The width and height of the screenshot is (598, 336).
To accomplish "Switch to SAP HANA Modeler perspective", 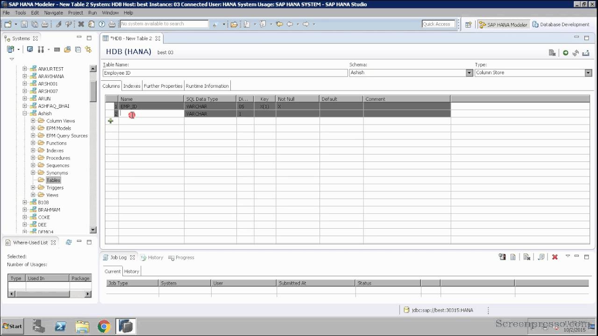I will coord(503,25).
